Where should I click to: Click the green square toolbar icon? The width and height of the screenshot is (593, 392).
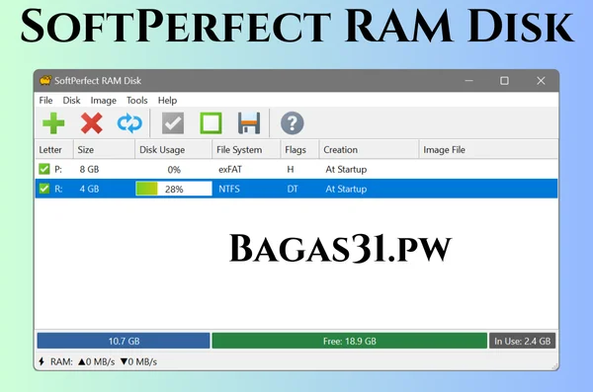point(211,123)
